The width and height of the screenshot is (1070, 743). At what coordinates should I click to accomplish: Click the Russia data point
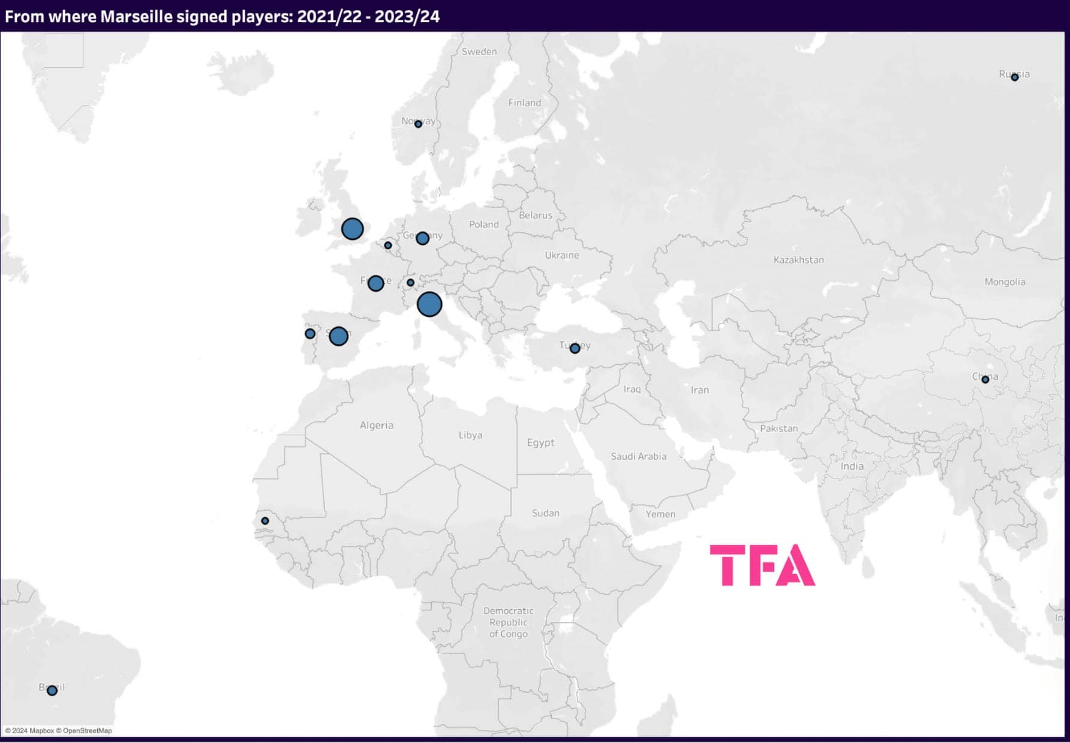coord(1014,77)
